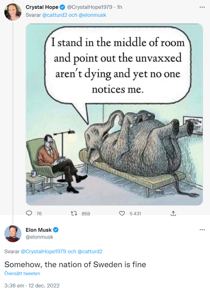Click the Crystal Hope display name

point(42,7)
